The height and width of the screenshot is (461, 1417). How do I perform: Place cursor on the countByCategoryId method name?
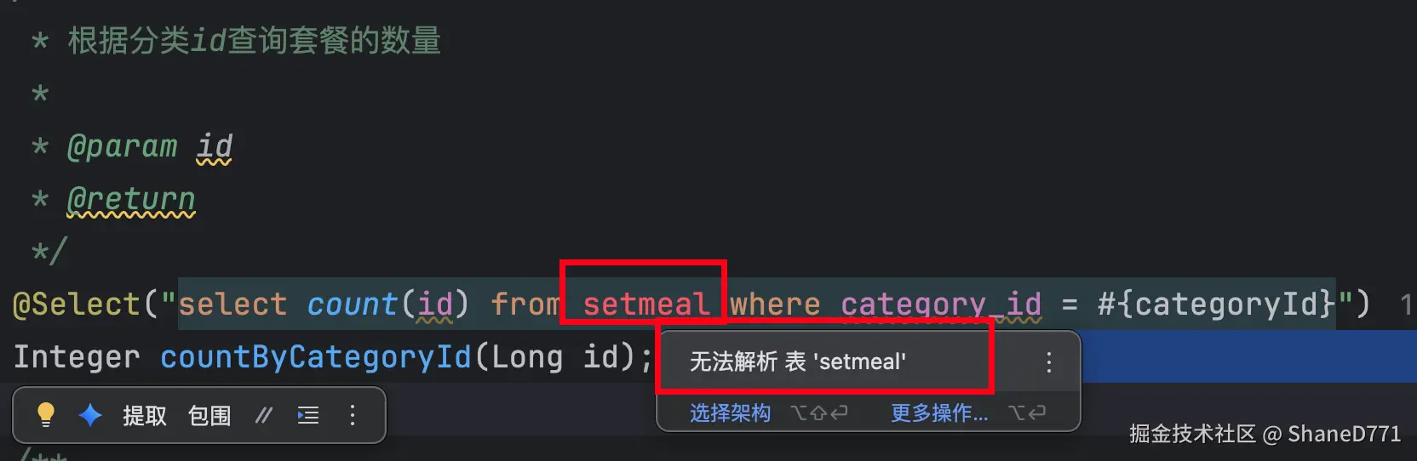click(x=316, y=356)
